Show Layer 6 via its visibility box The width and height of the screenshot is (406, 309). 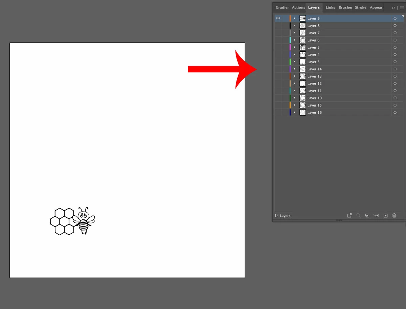pyautogui.click(x=278, y=40)
